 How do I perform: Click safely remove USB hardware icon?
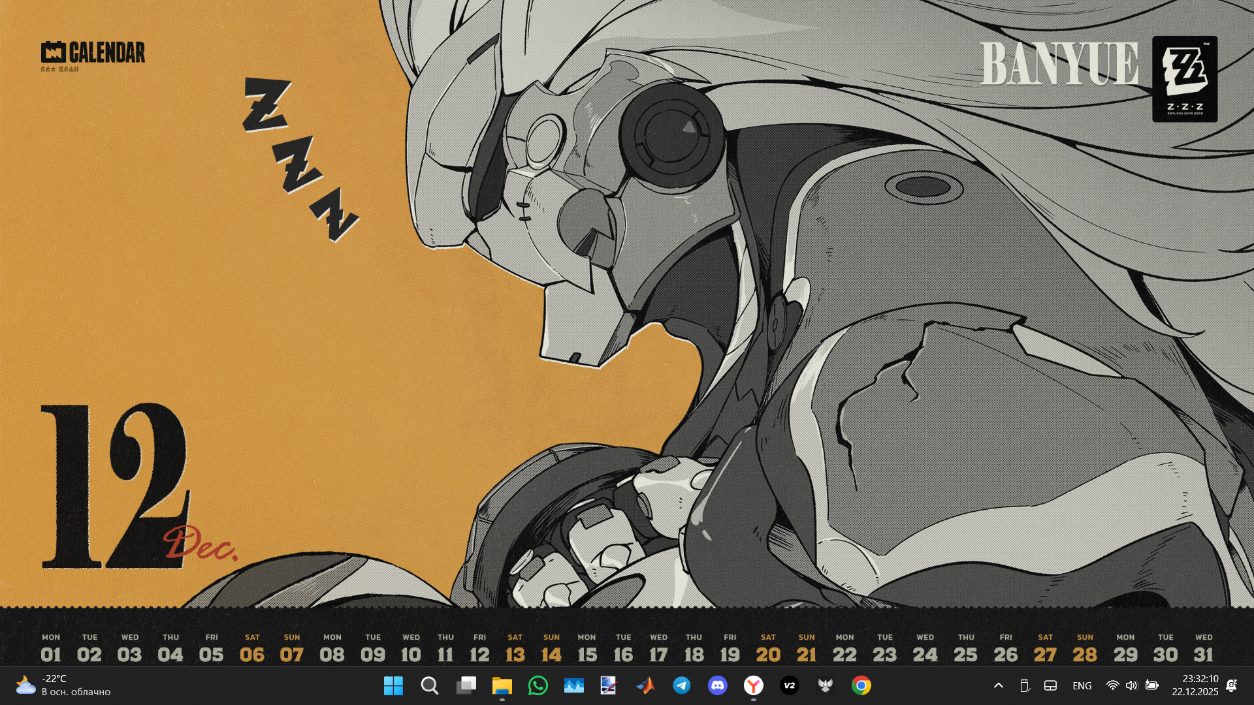pos(1024,685)
